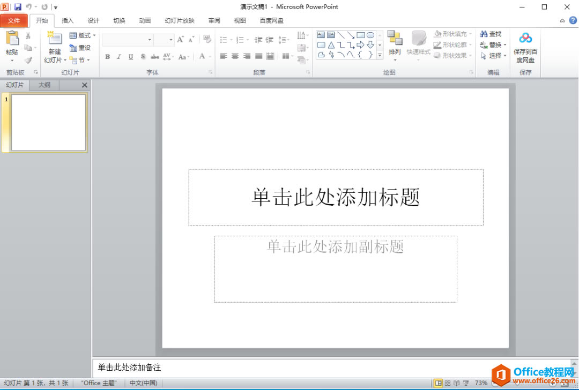Open the character spacing AV dropdown

point(168,56)
